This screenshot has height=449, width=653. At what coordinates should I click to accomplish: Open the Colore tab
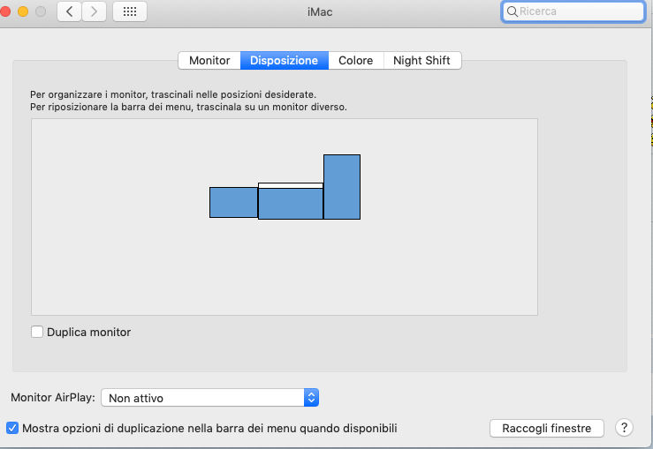[355, 61]
